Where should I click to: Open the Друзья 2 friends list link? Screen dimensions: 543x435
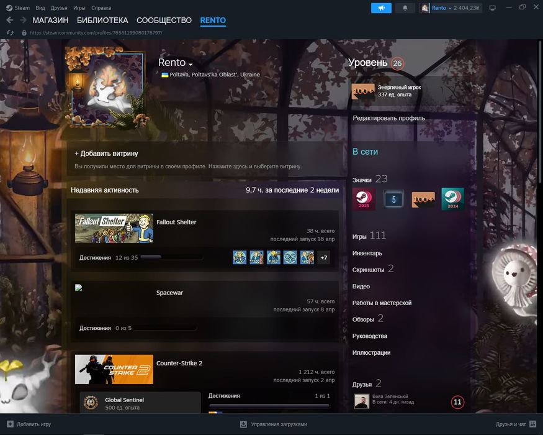pyautogui.click(x=367, y=383)
